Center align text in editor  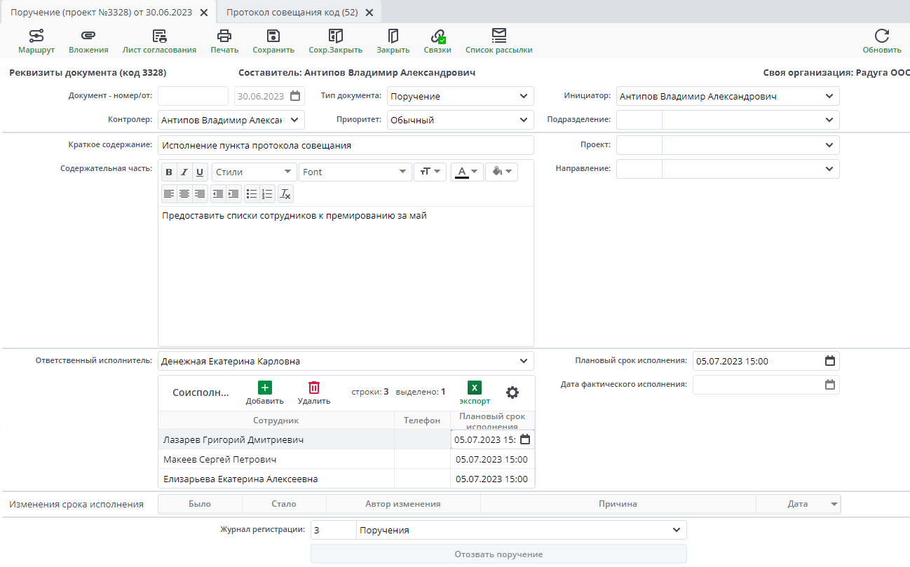tap(184, 194)
